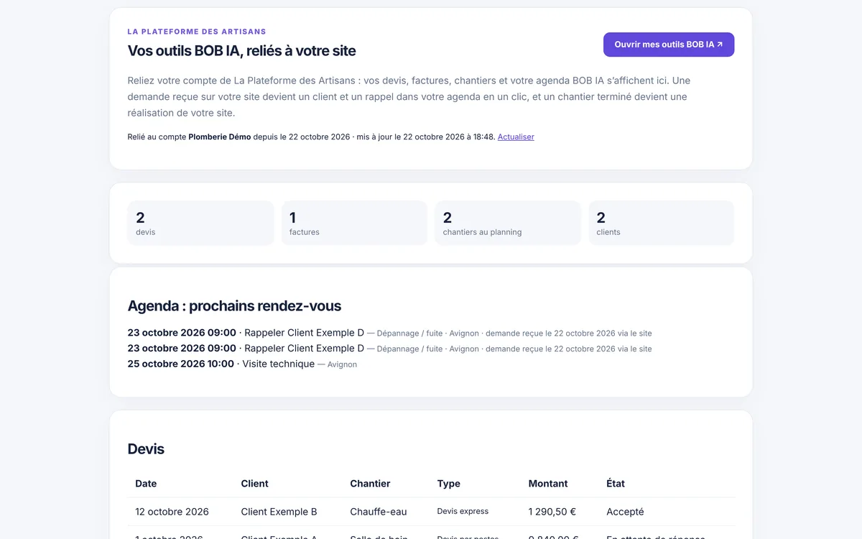The width and height of the screenshot is (862, 539).
Task: Click the heading "Vos outils BOB IA, reliés à votre site"
Action: pos(241,51)
